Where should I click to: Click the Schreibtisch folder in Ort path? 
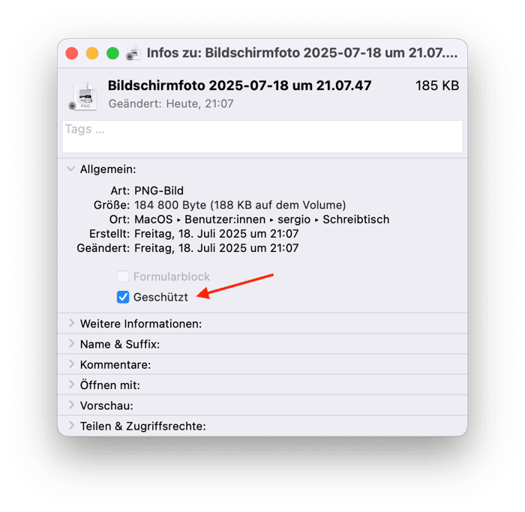point(356,220)
